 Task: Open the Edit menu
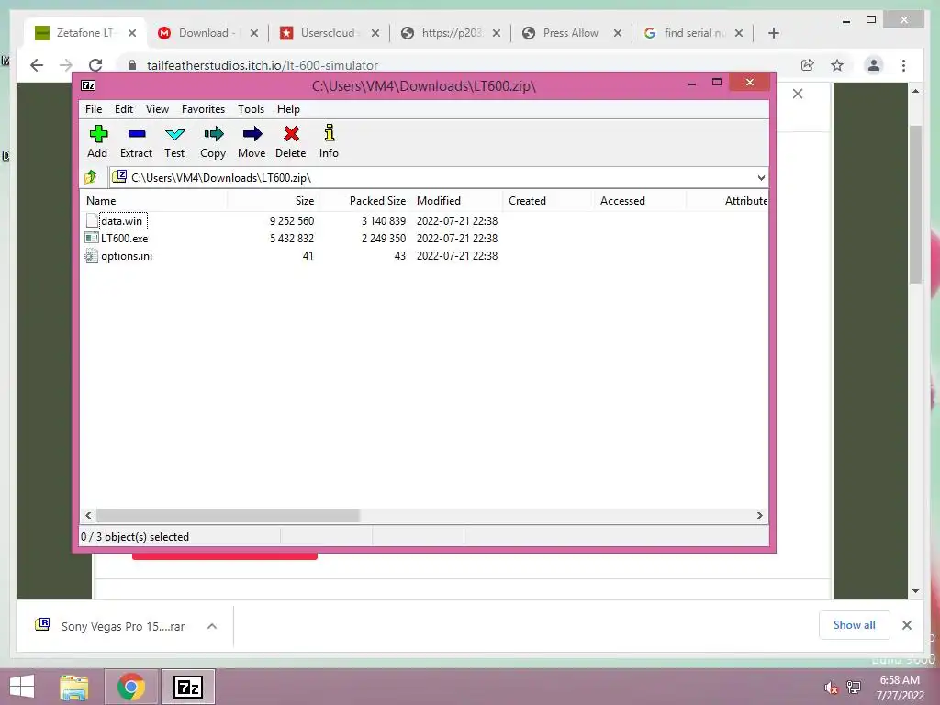(x=124, y=109)
